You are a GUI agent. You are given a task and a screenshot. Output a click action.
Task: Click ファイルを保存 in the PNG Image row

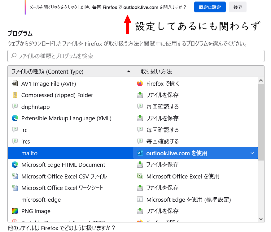coord(163,211)
